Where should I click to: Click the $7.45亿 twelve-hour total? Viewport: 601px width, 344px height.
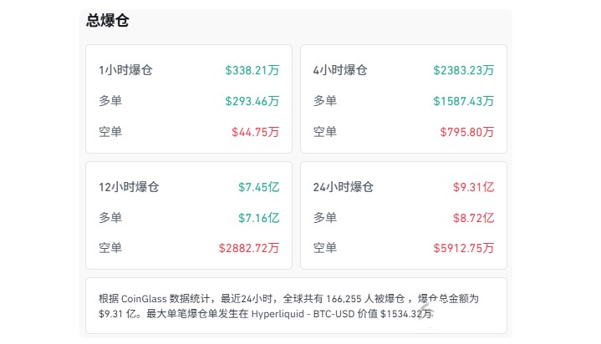click(x=259, y=187)
